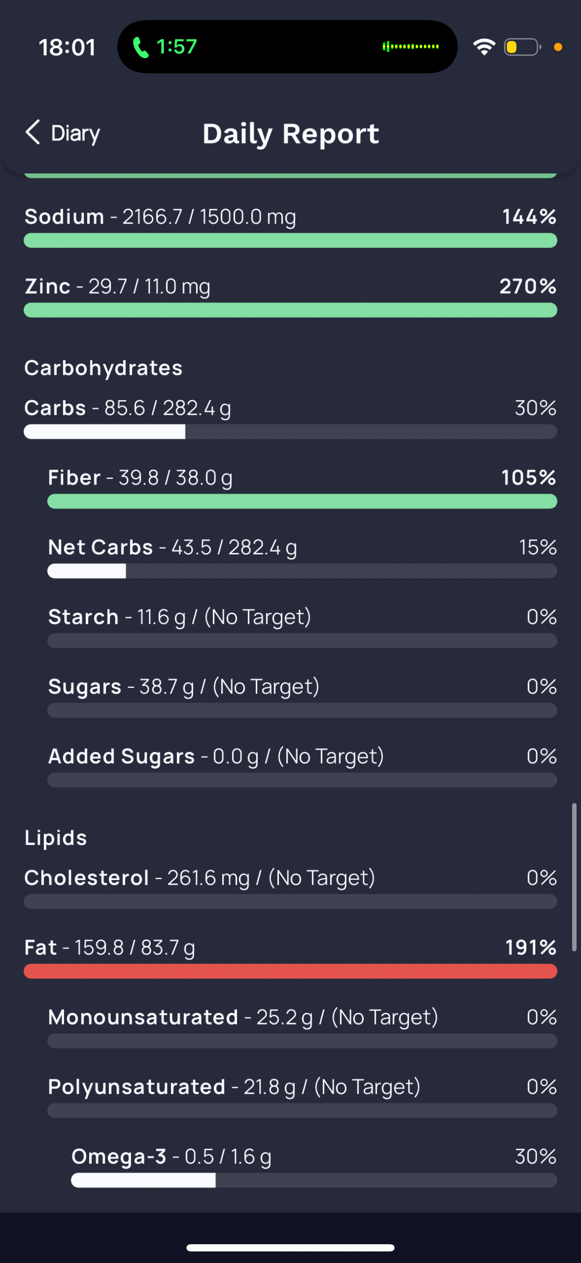Tap the orange microphone indicator dot
This screenshot has width=581, height=1263.
pos(557,47)
